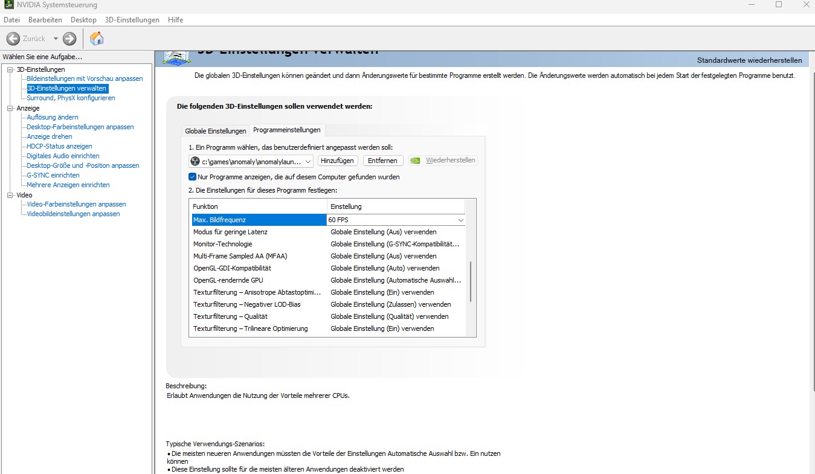Viewport: 815px width, 474px height.
Task: Click the Anomaly program icon in combo box
Action: [x=195, y=161]
